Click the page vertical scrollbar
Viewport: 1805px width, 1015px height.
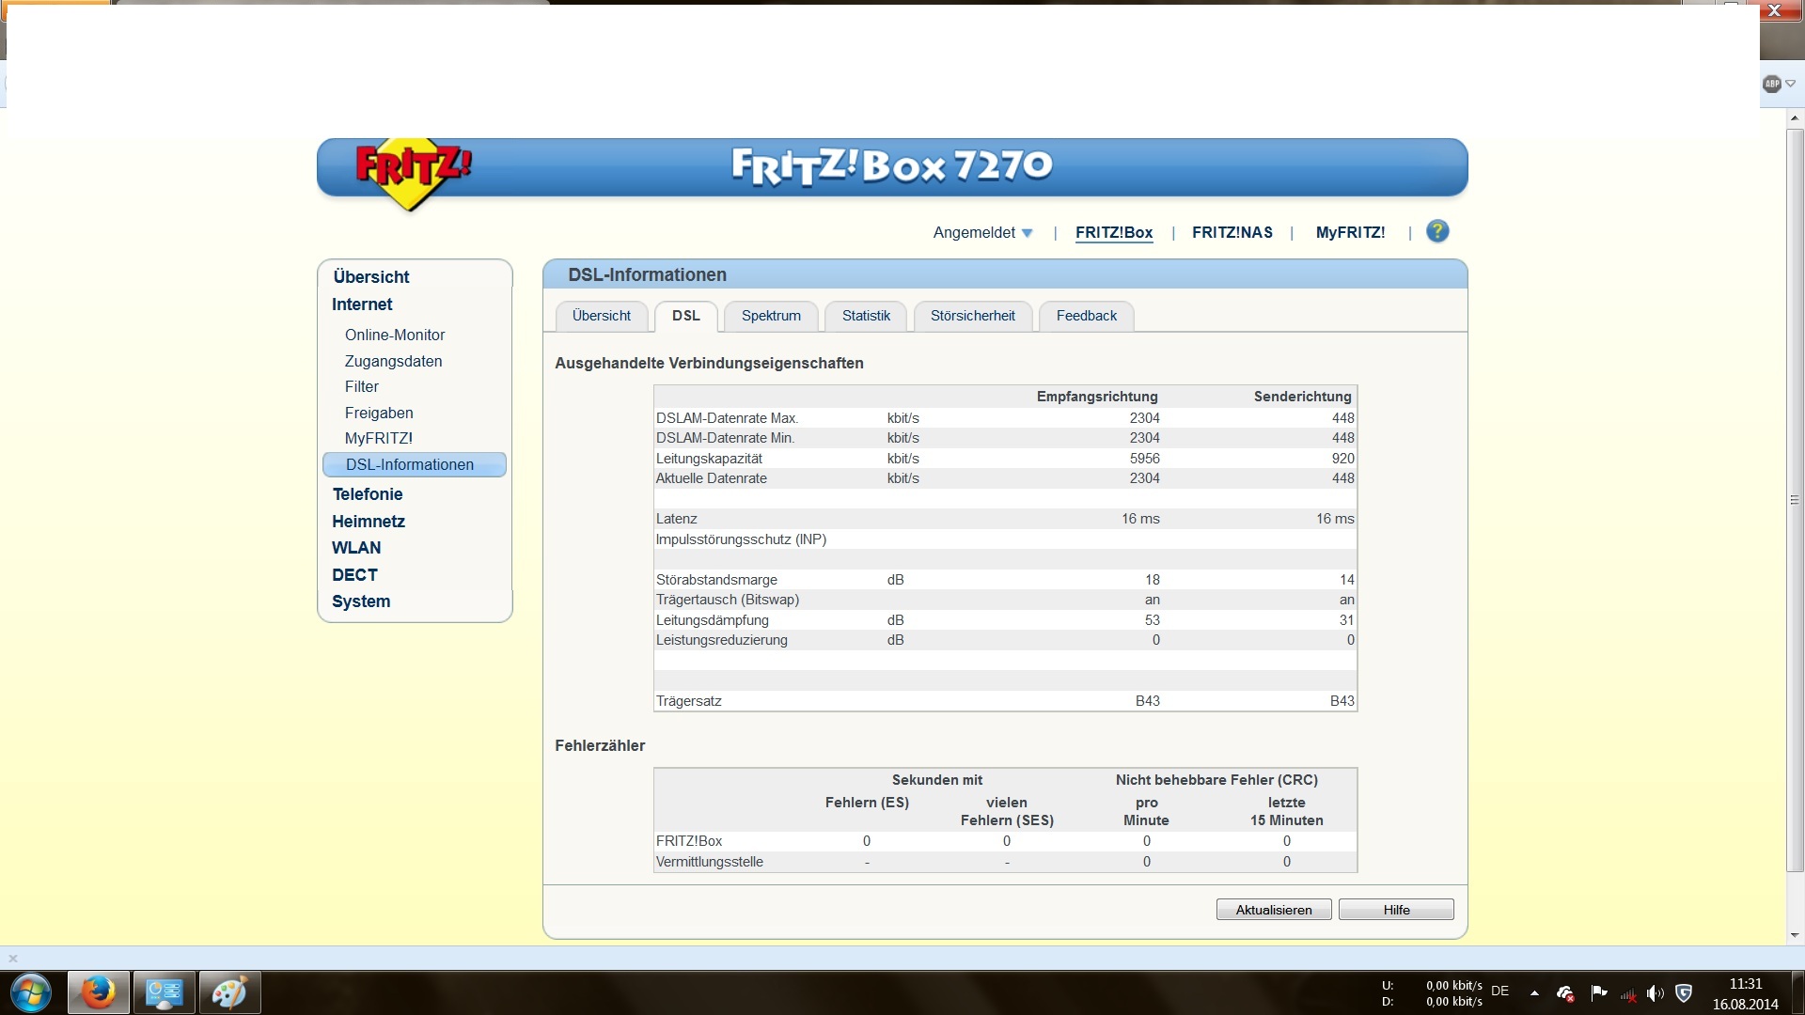[x=1795, y=498]
